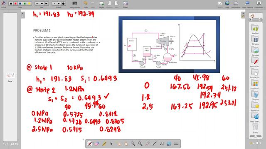Open the Favorites library folder
The height and width of the screenshot is (149, 266).
point(255,107)
